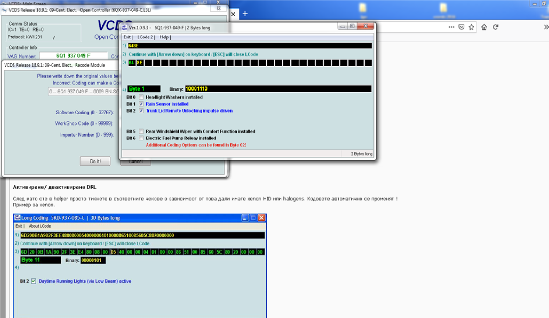
Task: Toggle Trunk Lid Remote Unlocking checkbox
Action: tap(141, 111)
